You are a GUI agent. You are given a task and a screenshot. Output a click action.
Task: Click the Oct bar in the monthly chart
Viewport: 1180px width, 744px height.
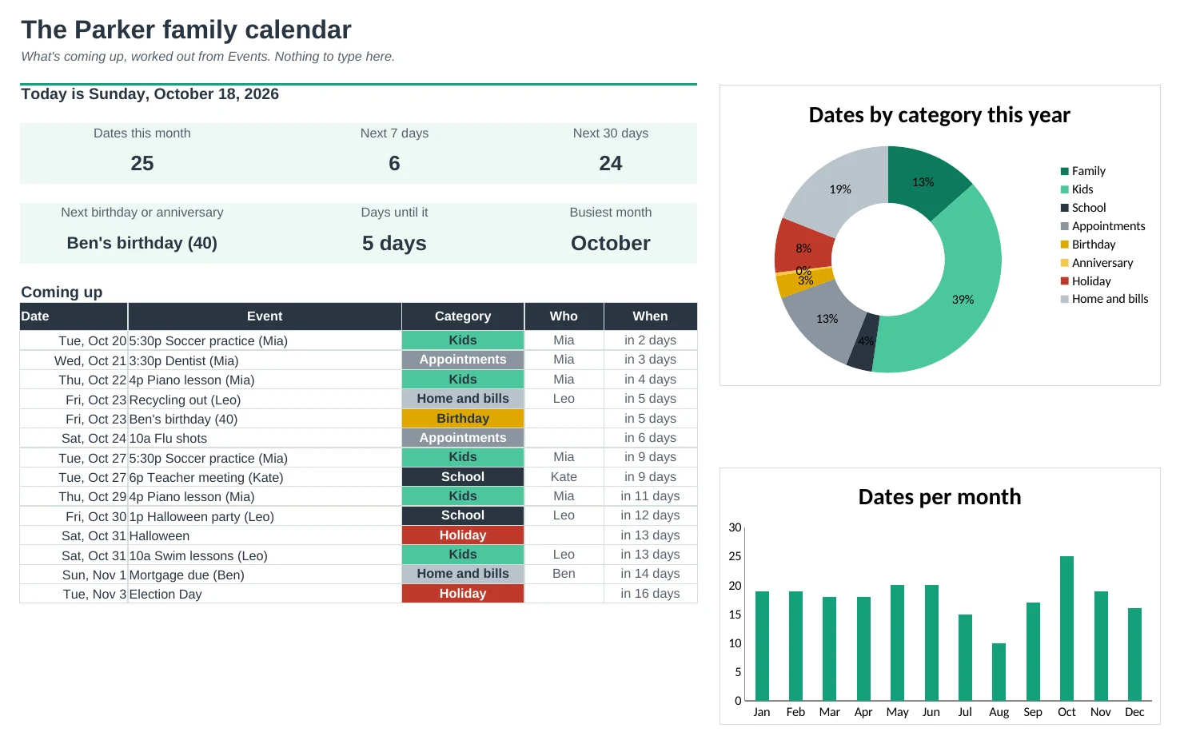pyautogui.click(x=1066, y=628)
